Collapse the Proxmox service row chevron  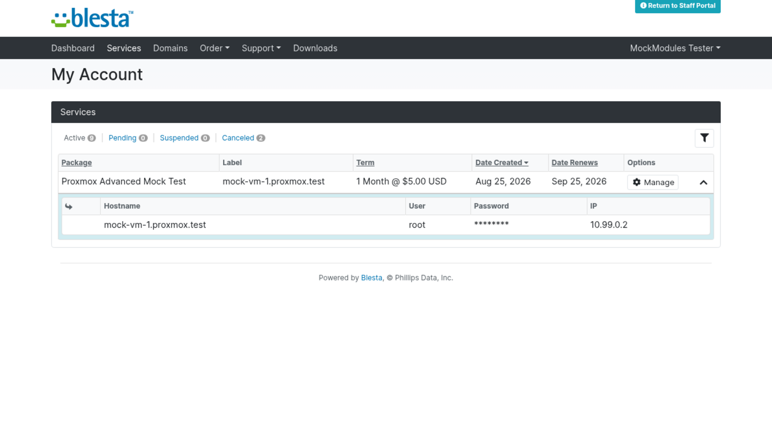click(703, 182)
